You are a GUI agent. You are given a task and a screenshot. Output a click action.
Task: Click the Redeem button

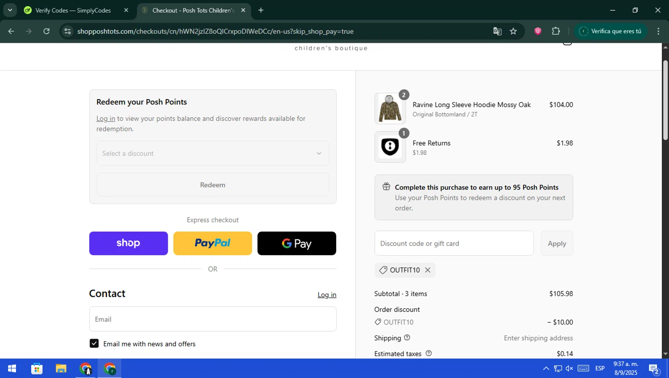click(213, 185)
